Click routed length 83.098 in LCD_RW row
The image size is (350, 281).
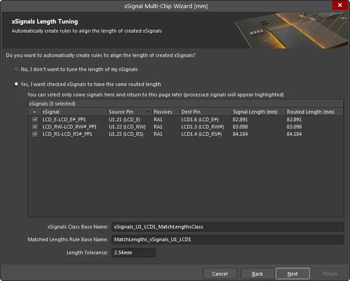pos(294,127)
